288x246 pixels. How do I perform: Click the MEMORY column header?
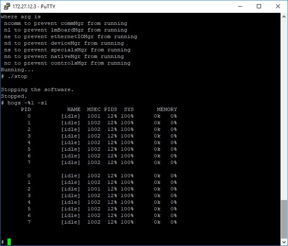click(167, 109)
